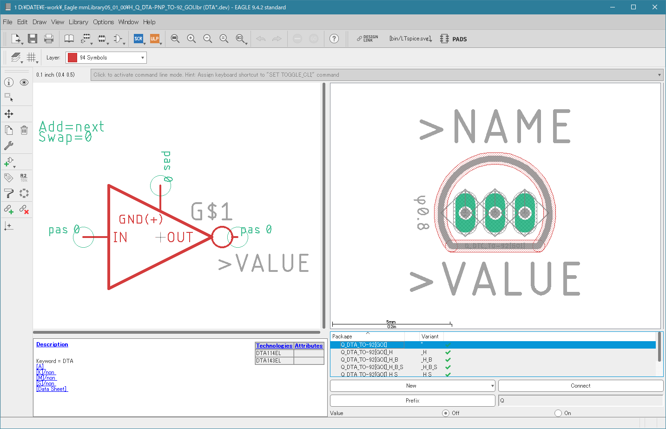The height and width of the screenshot is (429, 666).
Task: Run a script with SCR icon
Action: tap(138, 39)
